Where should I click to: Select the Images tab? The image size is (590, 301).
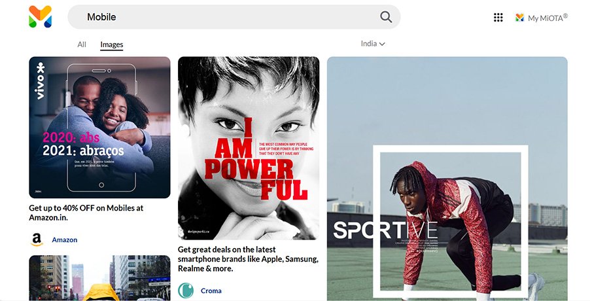[112, 44]
